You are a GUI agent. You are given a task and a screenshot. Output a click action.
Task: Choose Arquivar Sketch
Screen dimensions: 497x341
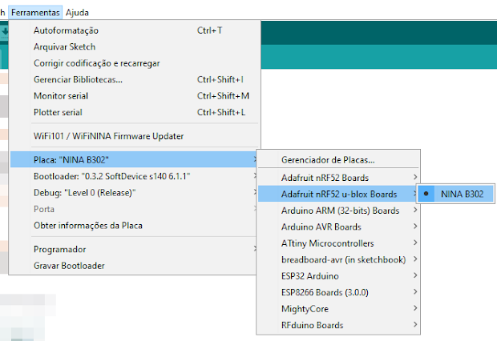tap(135, 47)
